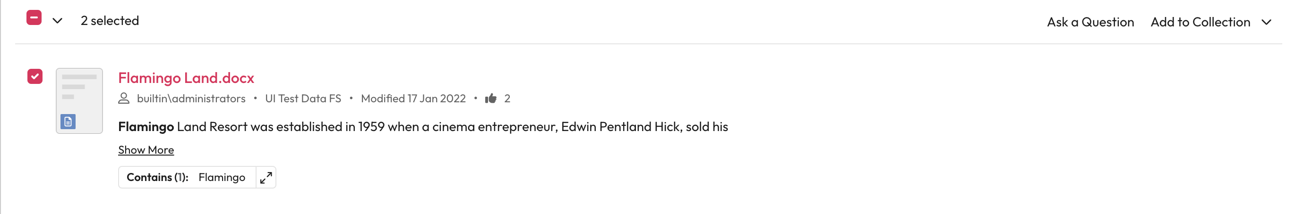
Task: Open the Flamingo Land.docx title link
Action: 186,78
